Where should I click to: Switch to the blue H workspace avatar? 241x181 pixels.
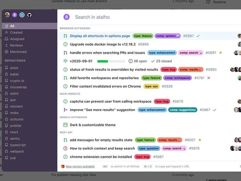[22, 15]
